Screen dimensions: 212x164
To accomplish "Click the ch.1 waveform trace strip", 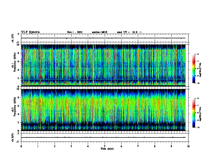I will (x=103, y=38).
